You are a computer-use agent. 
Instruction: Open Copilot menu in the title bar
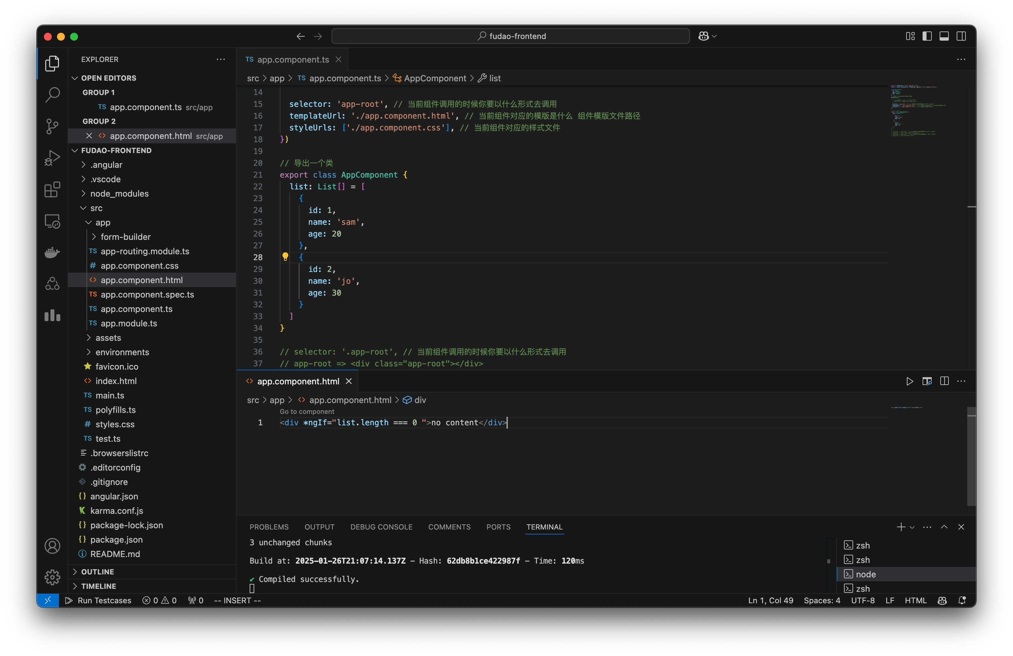pyautogui.click(x=707, y=36)
